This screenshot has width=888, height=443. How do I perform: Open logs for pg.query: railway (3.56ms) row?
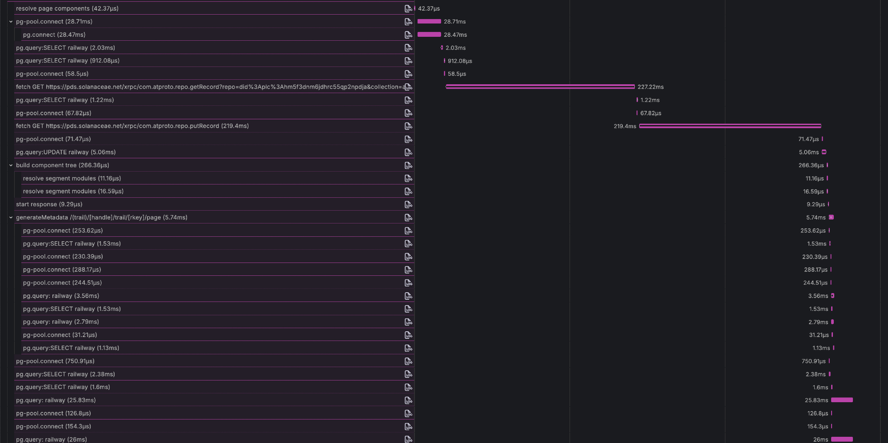click(x=408, y=296)
